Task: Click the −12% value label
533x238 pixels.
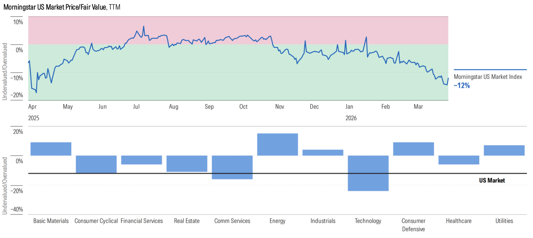Action: 462,86
